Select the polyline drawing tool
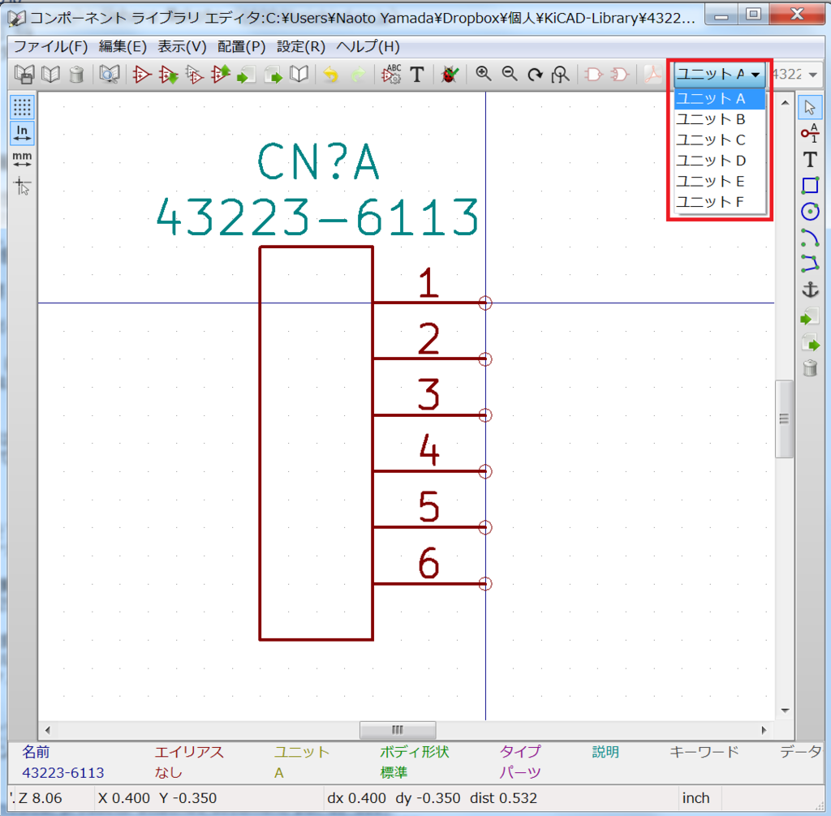The height and width of the screenshot is (816, 831). [x=809, y=264]
